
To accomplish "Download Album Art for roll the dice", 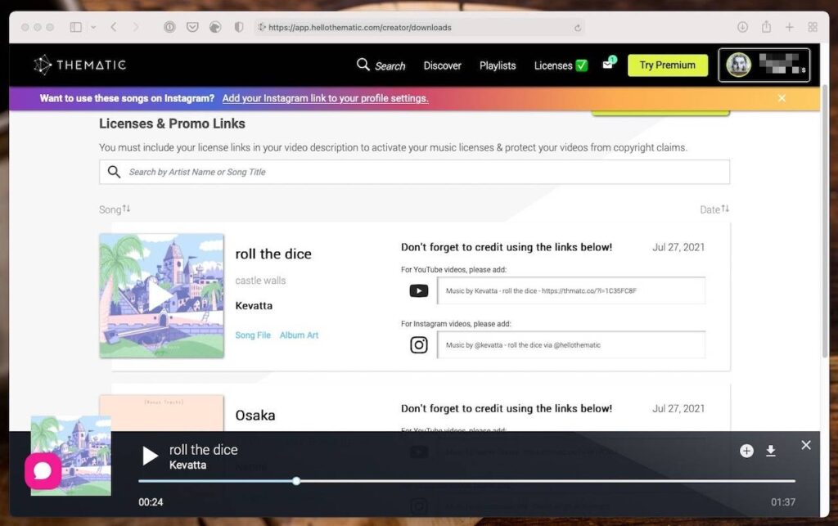I will [299, 335].
